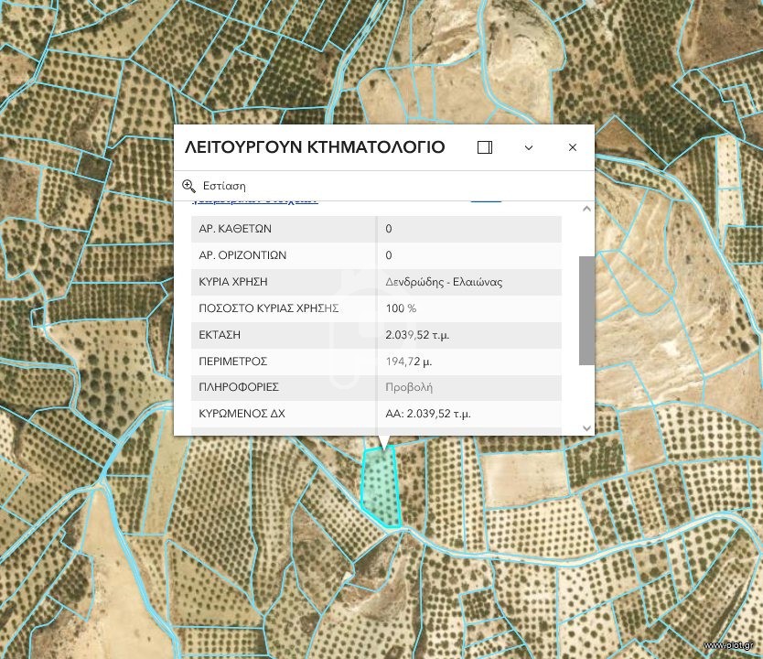The width and height of the screenshot is (763, 659).
Task: Collapse the popup with the chevron arrow
Action: (x=529, y=147)
